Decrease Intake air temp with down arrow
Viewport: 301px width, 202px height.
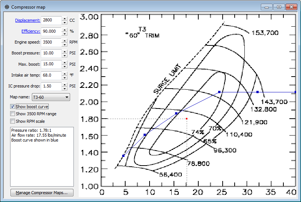tap(65, 77)
